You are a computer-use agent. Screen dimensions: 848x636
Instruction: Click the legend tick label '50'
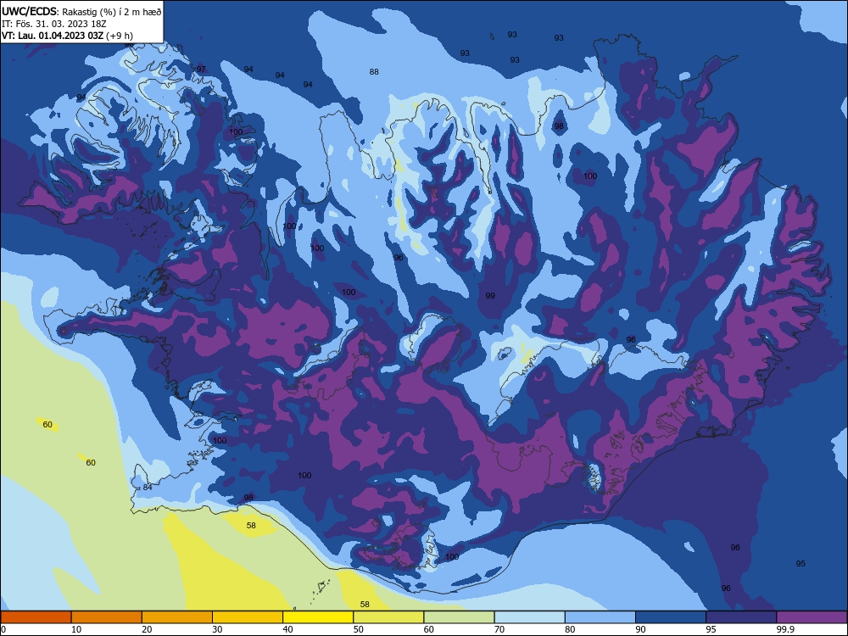359,629
